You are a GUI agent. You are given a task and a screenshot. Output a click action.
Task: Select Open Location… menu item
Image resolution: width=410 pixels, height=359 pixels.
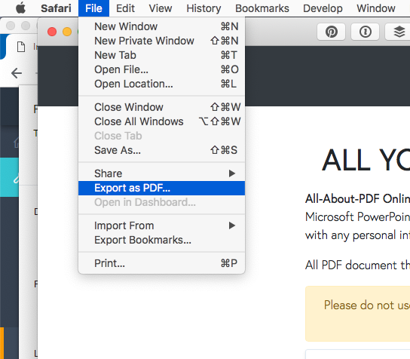point(161,84)
